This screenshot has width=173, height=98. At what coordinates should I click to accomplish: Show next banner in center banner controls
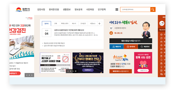pos(73,71)
